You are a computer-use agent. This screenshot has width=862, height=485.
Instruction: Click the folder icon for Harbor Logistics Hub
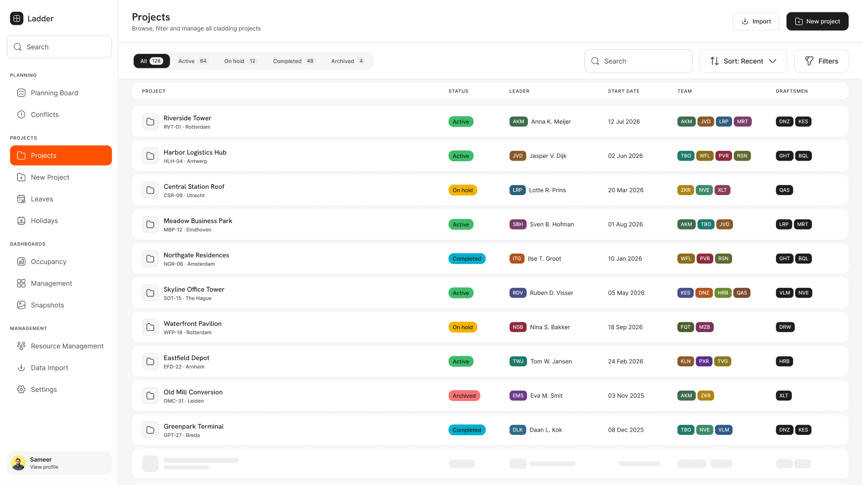coord(150,156)
